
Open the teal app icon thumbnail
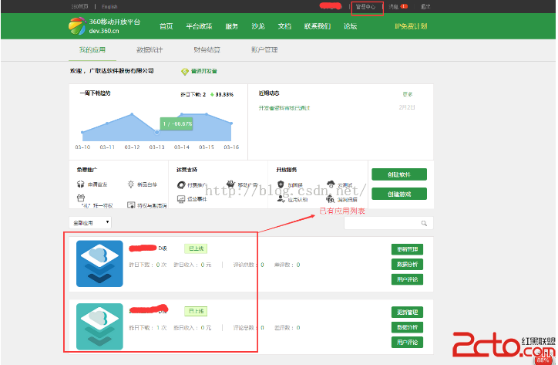coord(99,326)
